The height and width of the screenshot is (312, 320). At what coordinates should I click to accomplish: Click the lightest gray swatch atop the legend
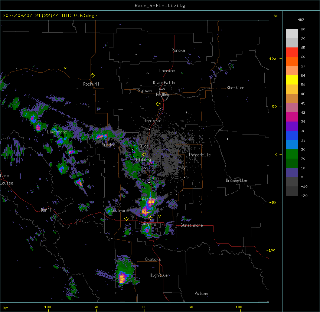click(x=292, y=33)
